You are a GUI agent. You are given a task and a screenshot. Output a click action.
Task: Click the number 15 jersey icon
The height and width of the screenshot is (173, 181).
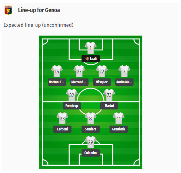point(57,71)
